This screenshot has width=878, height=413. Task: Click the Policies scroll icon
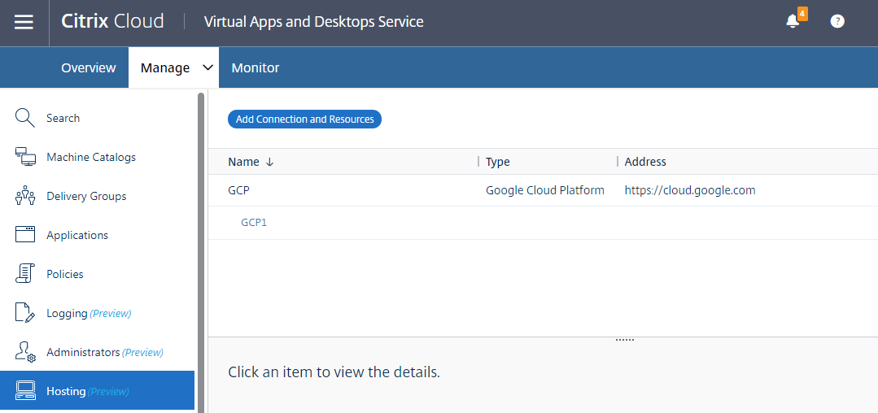tap(25, 274)
